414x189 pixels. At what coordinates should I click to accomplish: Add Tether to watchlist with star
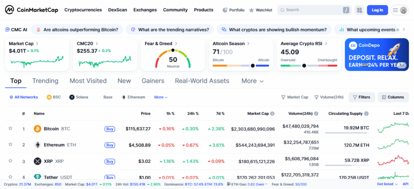pyautogui.click(x=10, y=176)
